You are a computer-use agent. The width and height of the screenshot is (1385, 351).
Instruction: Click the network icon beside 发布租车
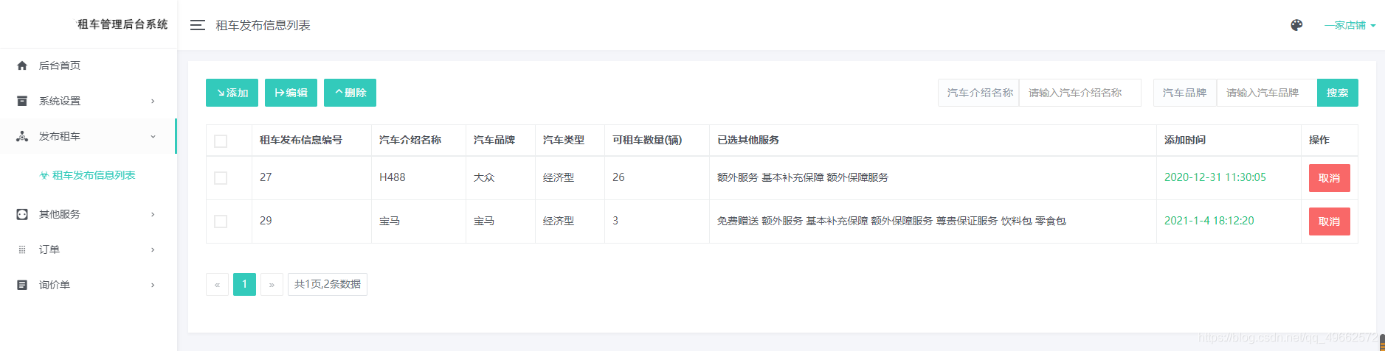coord(22,136)
